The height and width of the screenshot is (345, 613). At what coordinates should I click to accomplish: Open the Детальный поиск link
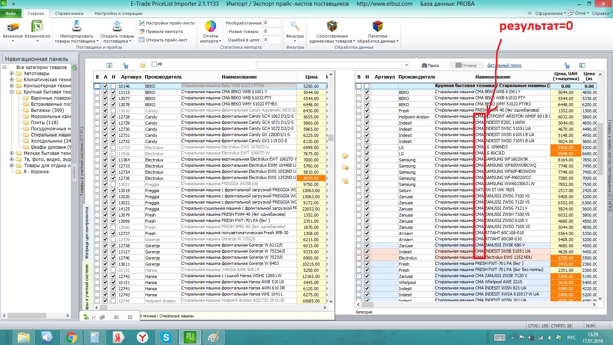504,66
